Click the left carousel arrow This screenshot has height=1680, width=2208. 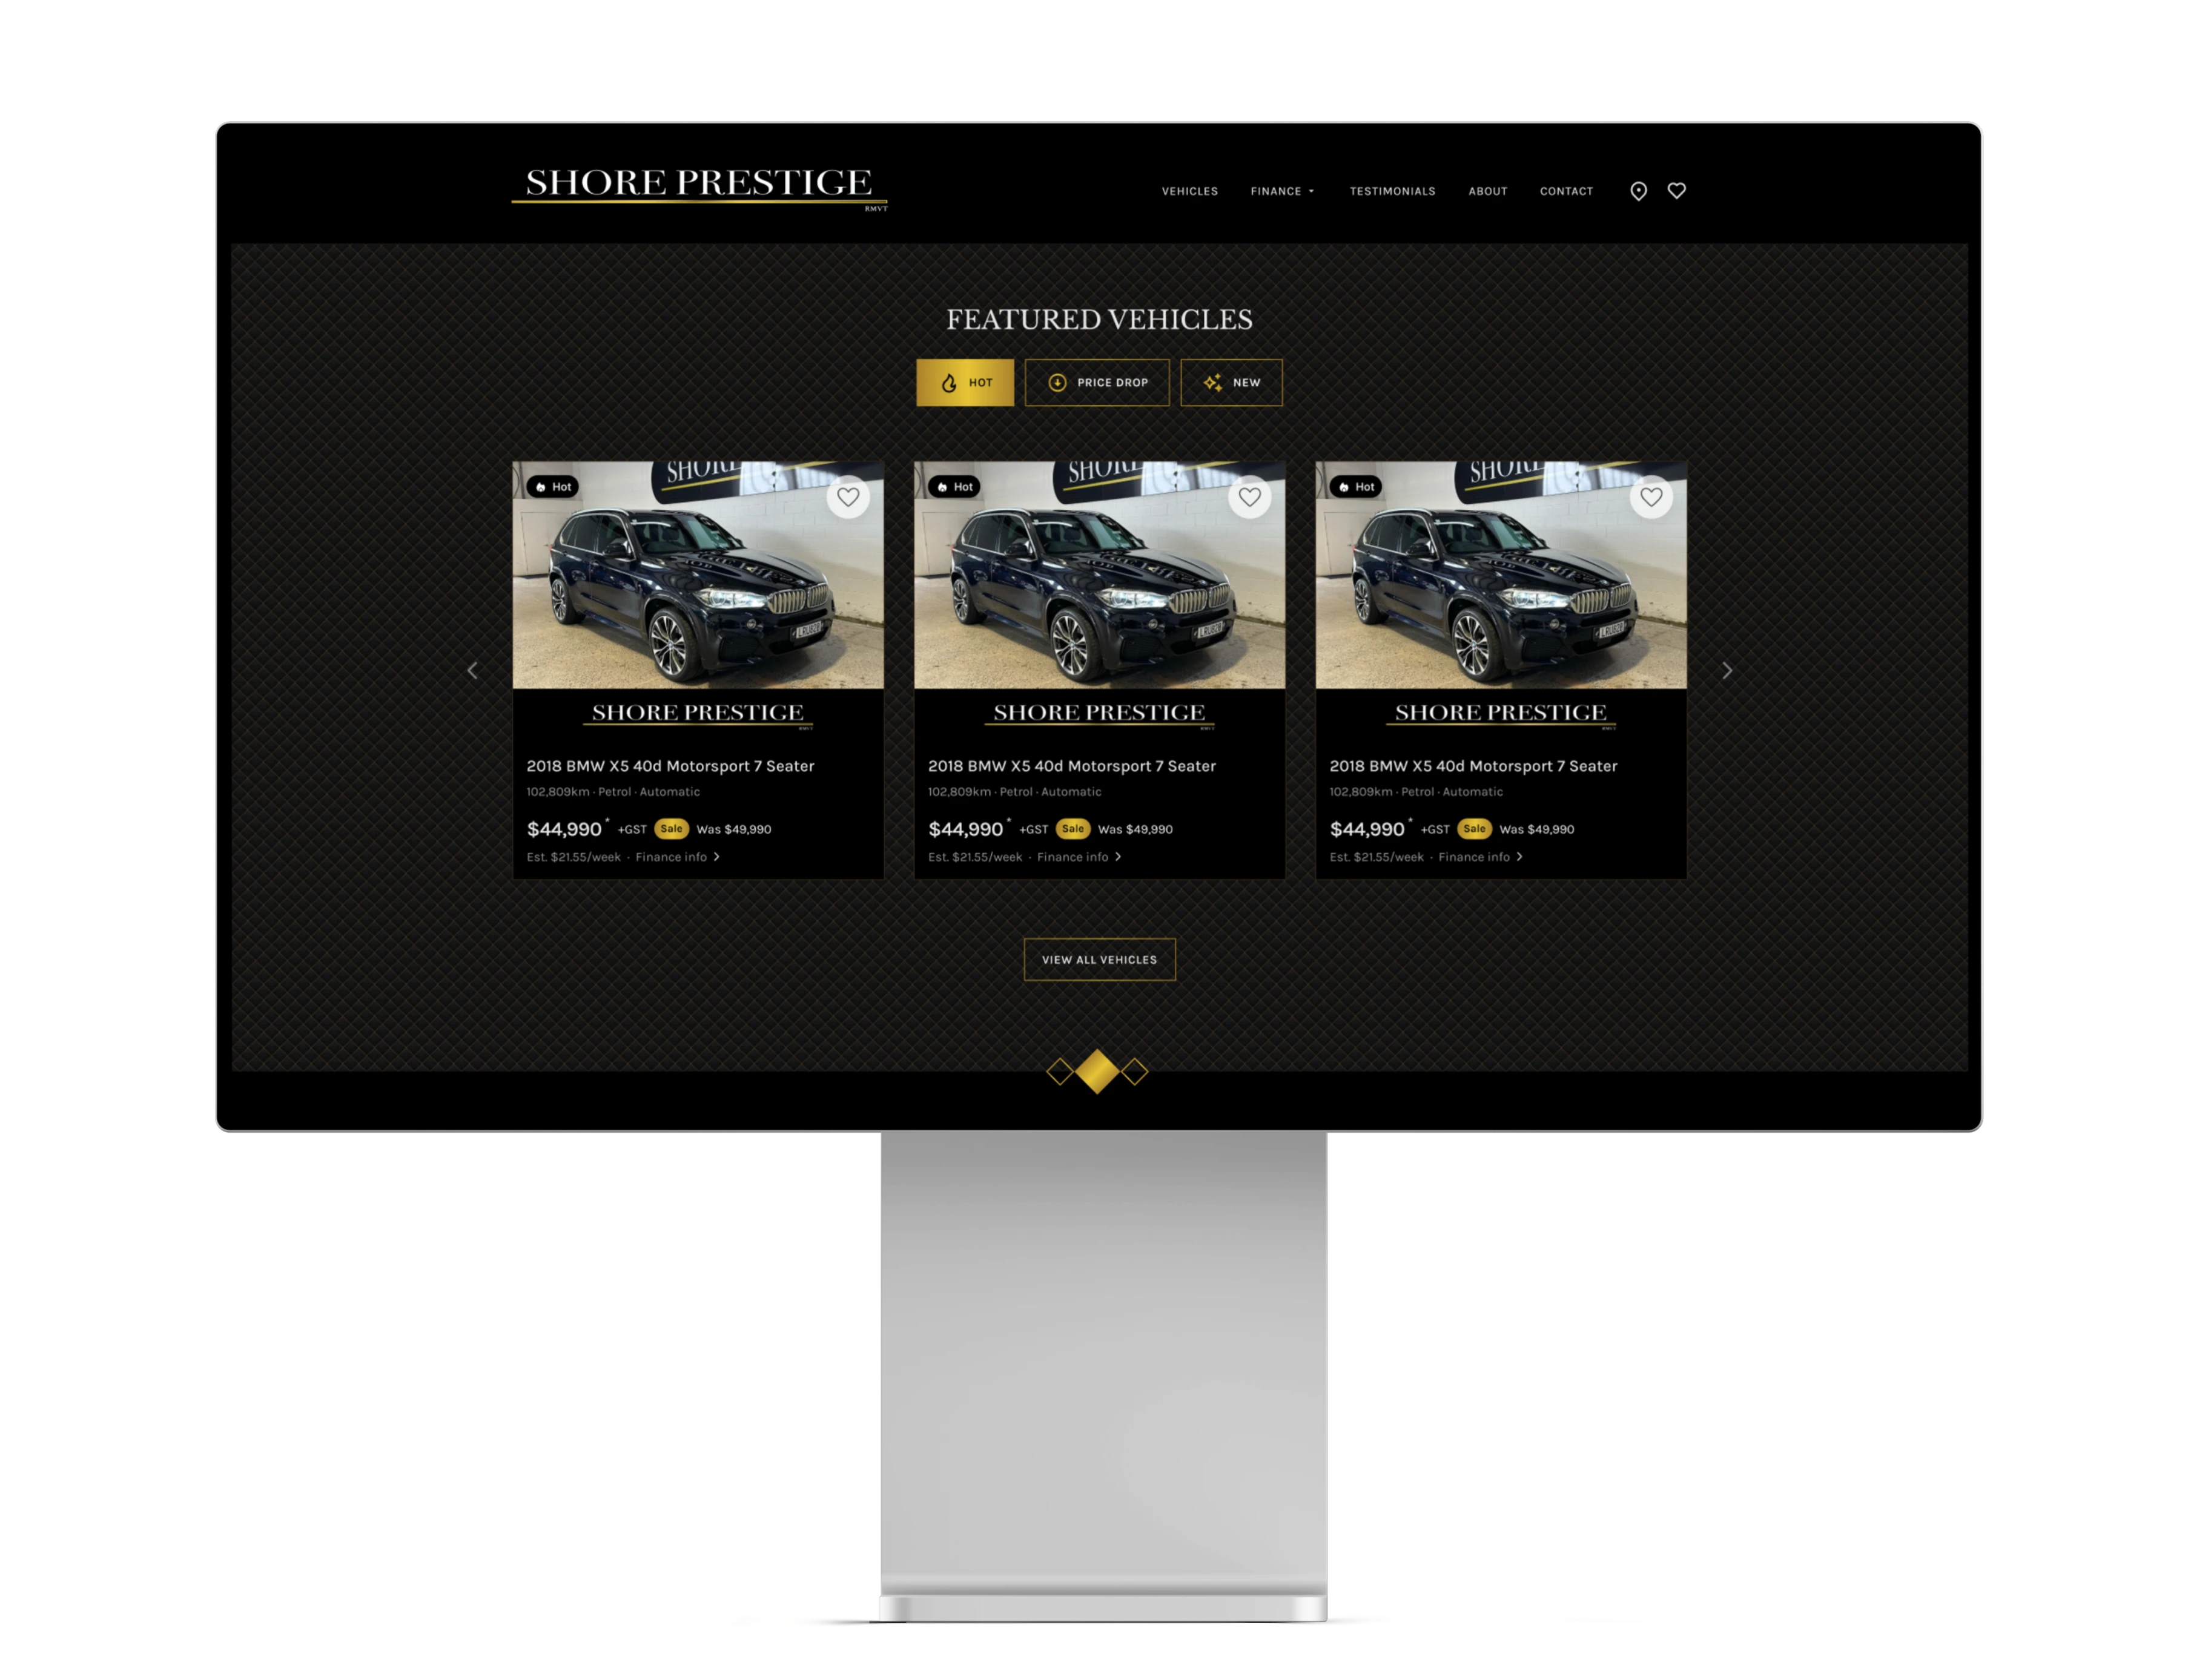click(x=472, y=671)
